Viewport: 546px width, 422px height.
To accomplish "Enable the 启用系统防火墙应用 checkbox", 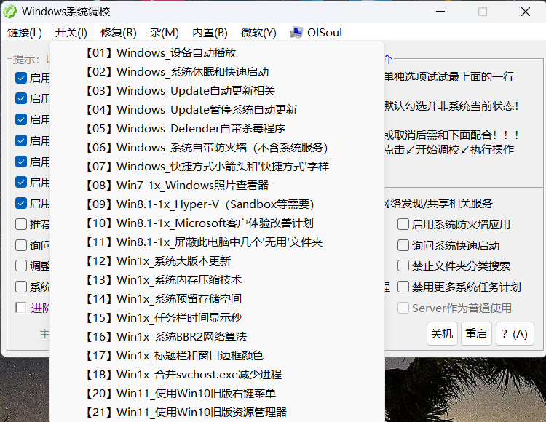I will point(403,225).
